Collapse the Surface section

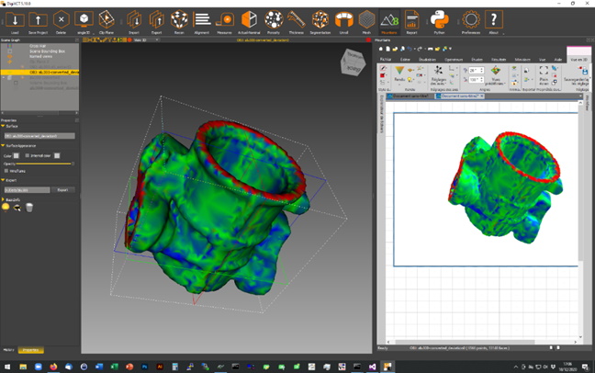click(x=3, y=126)
